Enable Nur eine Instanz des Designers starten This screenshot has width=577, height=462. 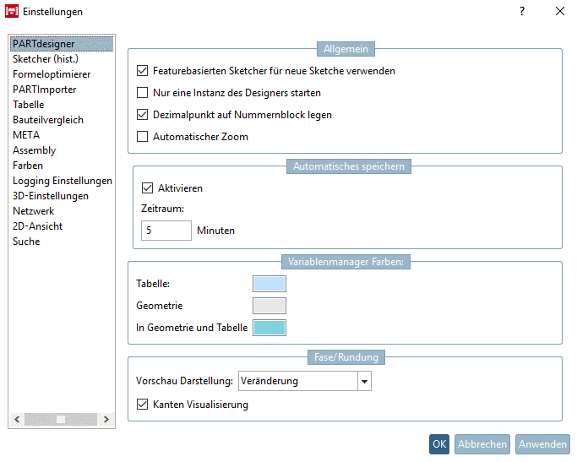click(x=142, y=93)
